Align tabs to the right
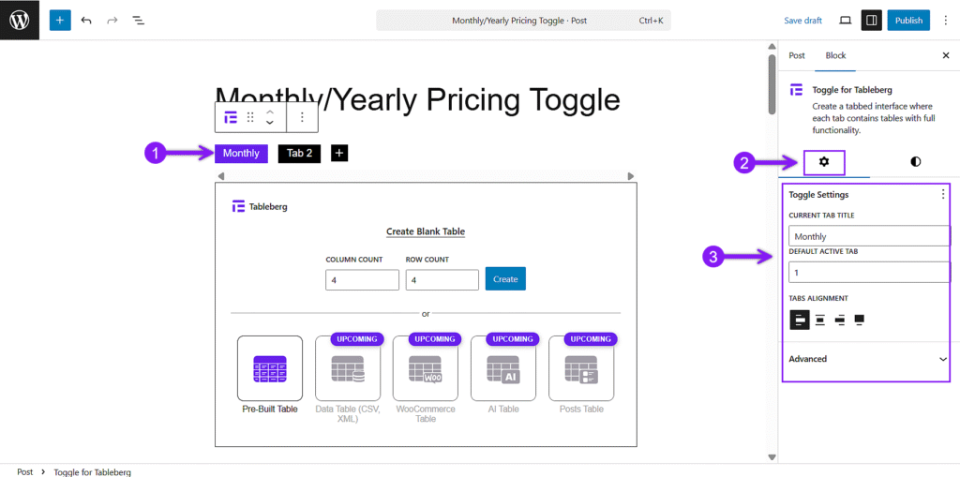960x477 pixels. 840,320
